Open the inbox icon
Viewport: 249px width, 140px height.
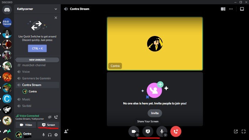(x=242, y=9)
